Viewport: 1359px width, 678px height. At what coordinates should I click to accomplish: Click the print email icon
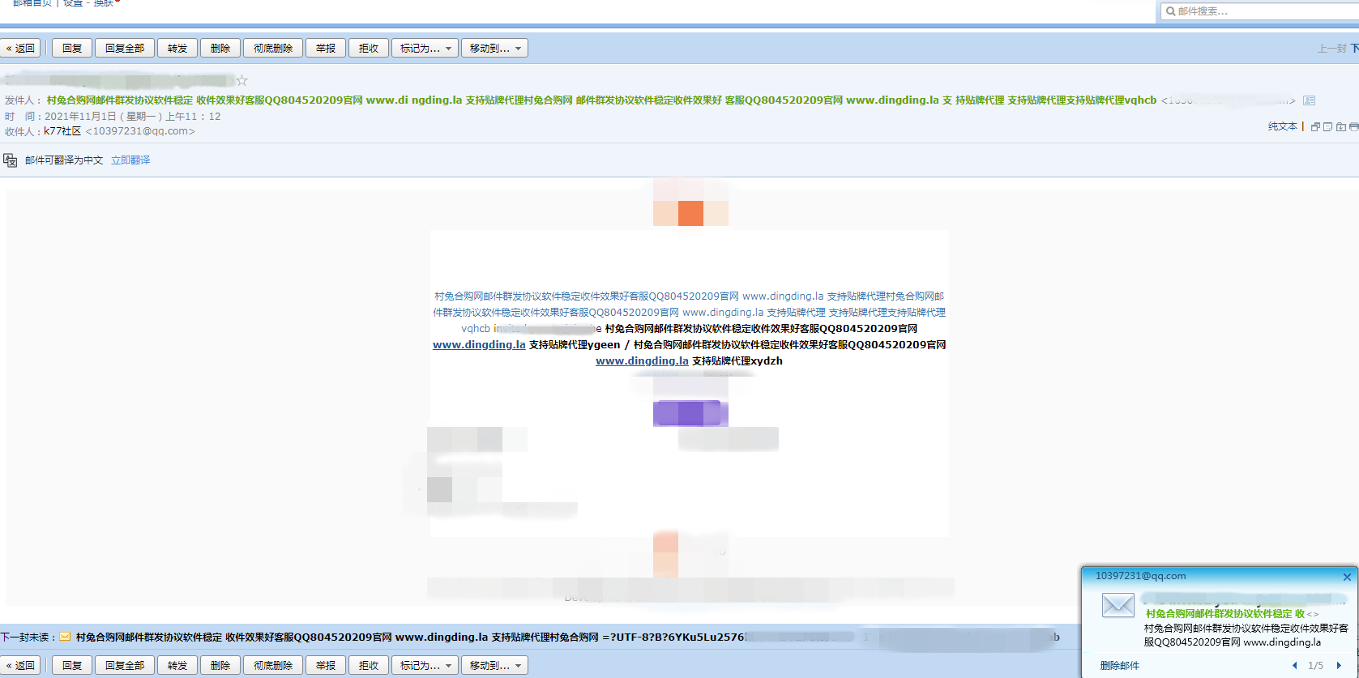click(1353, 127)
